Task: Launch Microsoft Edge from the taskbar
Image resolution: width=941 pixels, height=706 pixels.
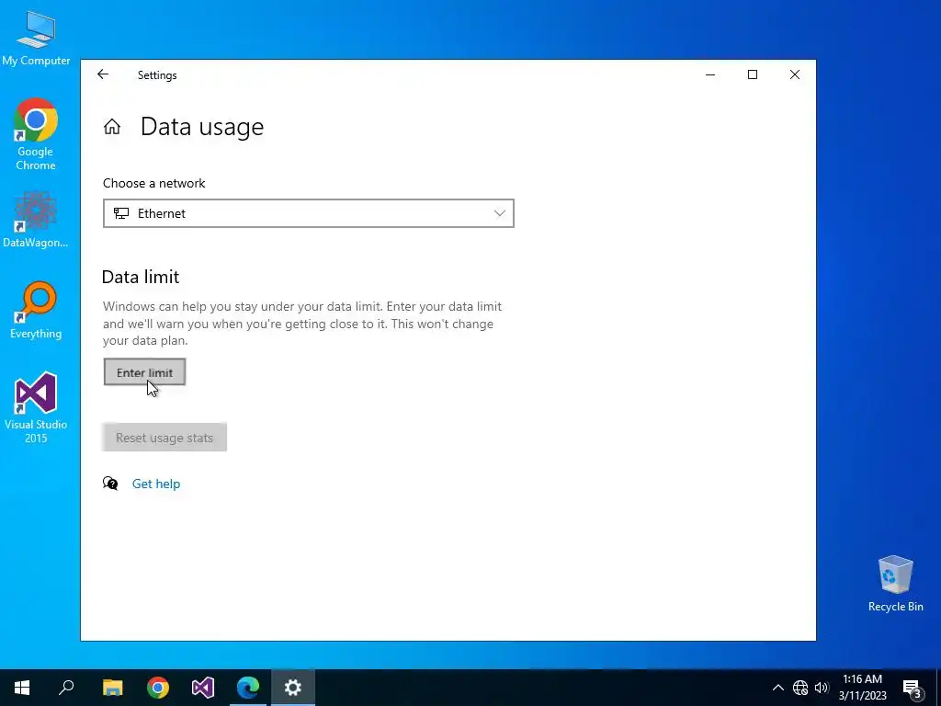Action: [x=248, y=688]
